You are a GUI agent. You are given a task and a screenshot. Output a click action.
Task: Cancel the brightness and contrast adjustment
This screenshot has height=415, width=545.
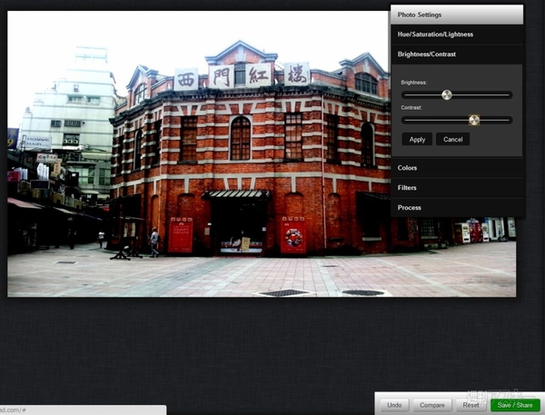452,140
